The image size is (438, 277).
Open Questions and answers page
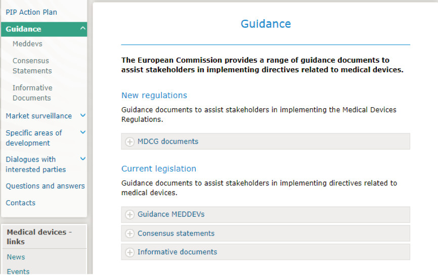point(45,186)
